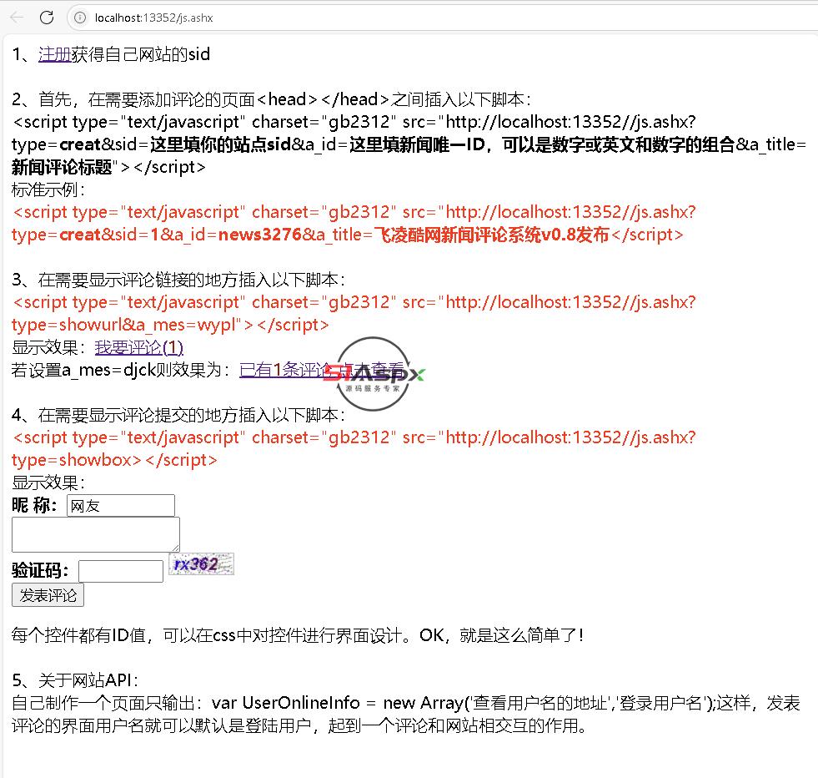Submit with the 发表评论 button
Screen dimensions: 818x778
click(48, 595)
